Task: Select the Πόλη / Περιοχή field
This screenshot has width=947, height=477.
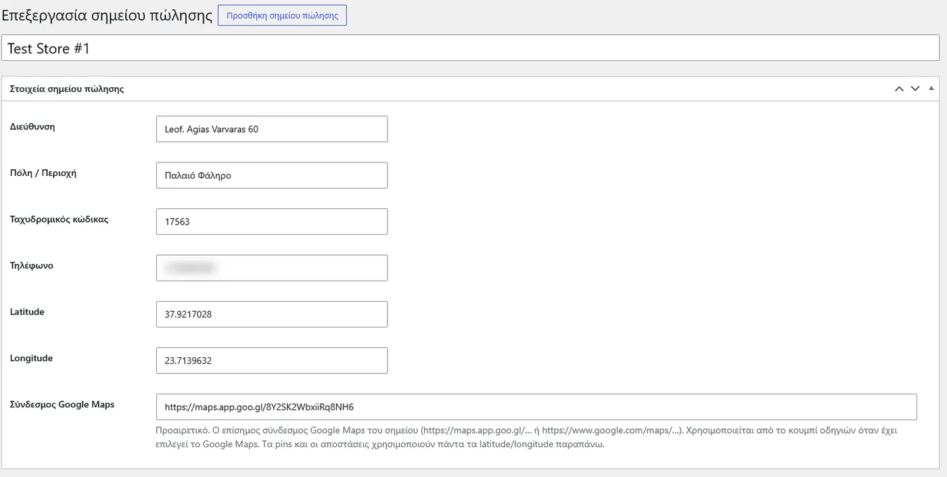Action: click(271, 175)
